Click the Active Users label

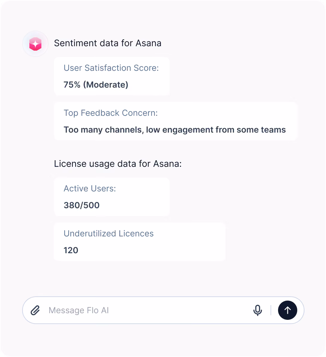click(x=90, y=188)
